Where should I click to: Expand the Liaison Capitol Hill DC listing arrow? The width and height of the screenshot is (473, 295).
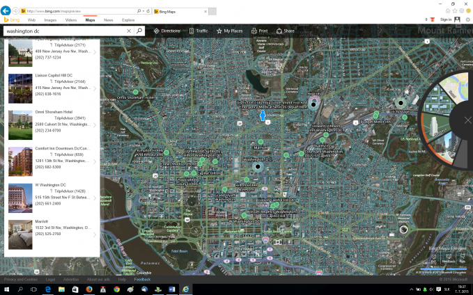click(x=95, y=88)
